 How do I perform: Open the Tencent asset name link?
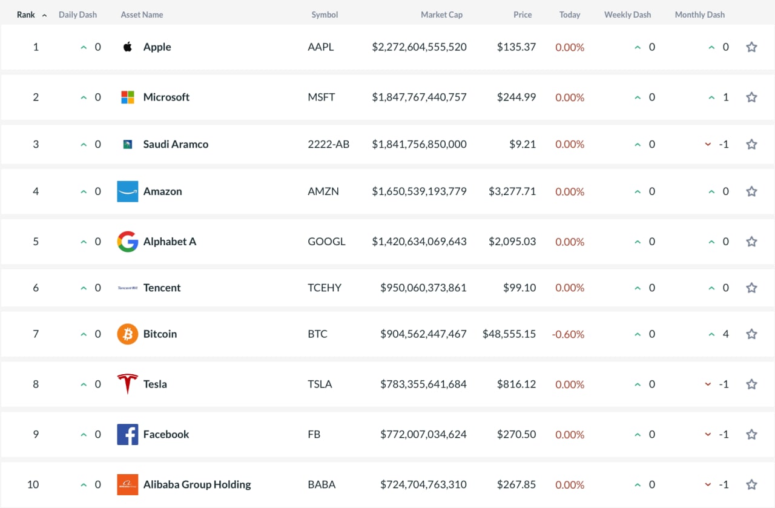[162, 288]
